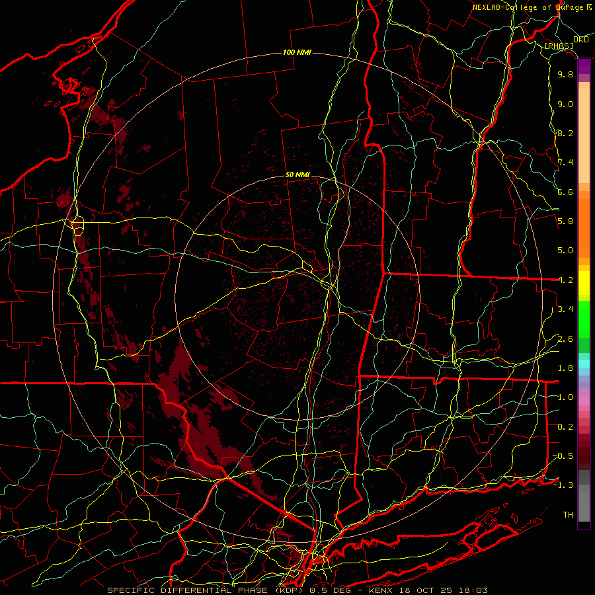Pick the dark maroon band on the color bar
Viewport: 595px width, 595px height.
point(584,452)
